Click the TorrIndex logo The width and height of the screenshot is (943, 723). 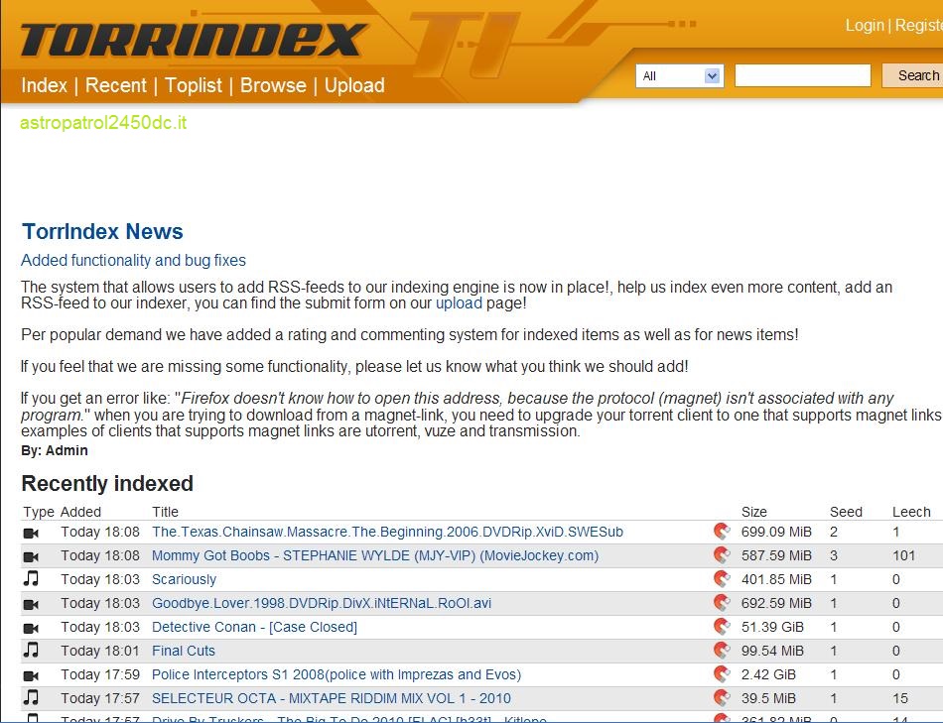tap(194, 40)
